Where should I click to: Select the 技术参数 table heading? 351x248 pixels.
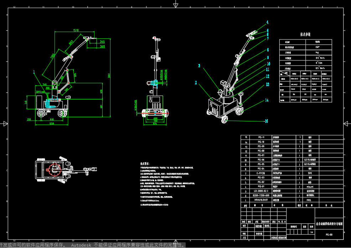305,35
